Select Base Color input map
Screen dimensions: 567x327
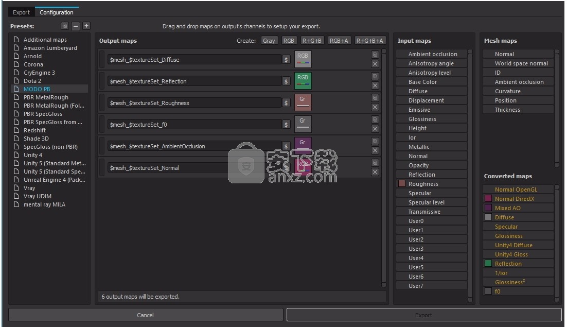coord(432,82)
